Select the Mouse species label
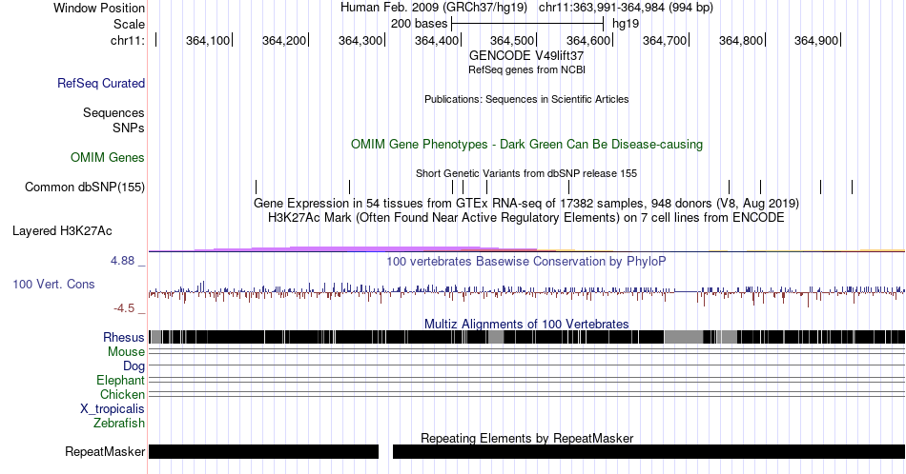The width and height of the screenshot is (906, 474). pos(126,352)
